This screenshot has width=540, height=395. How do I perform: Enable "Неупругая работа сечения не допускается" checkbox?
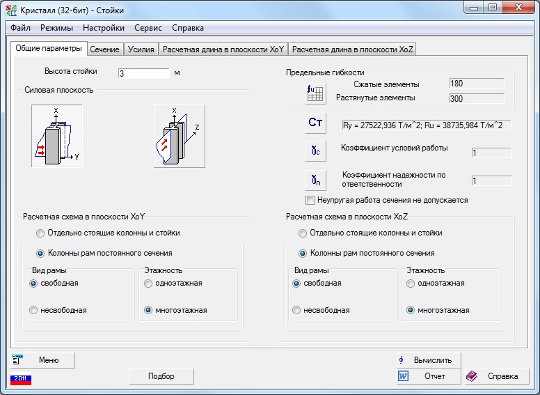[310, 200]
